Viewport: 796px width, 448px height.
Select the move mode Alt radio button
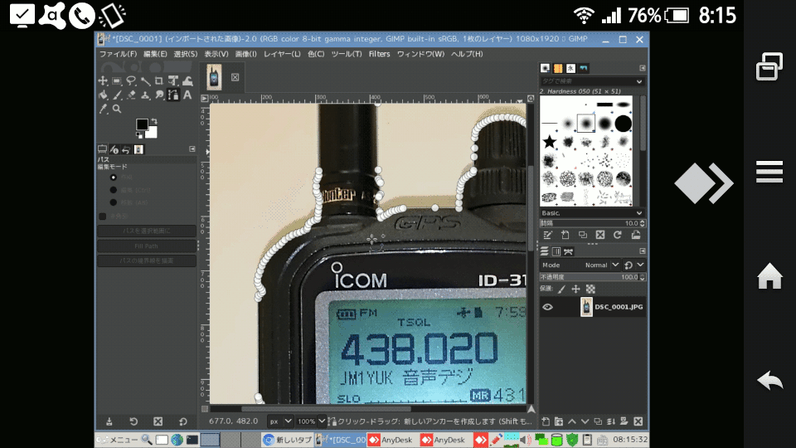pos(114,202)
